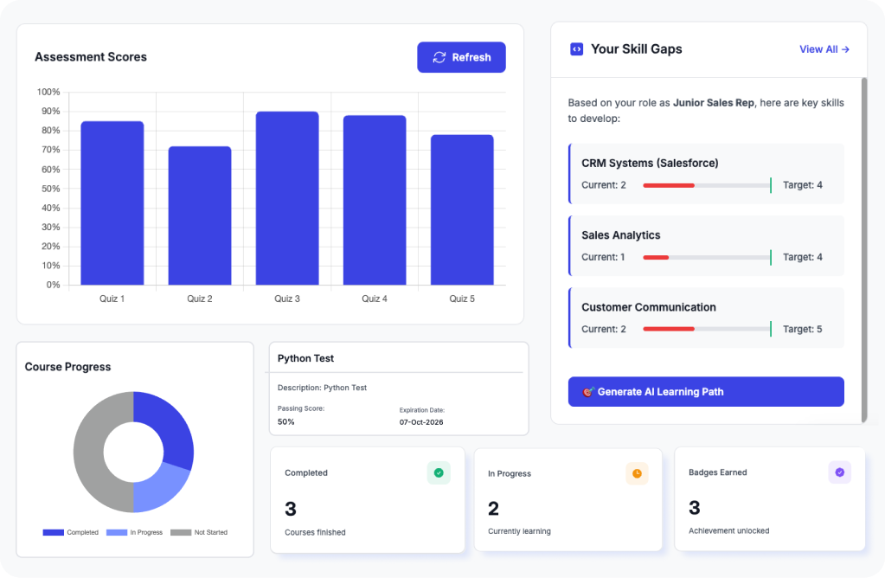Toggle the Not Started legend item in chart
The image size is (885, 578).
coord(199,532)
